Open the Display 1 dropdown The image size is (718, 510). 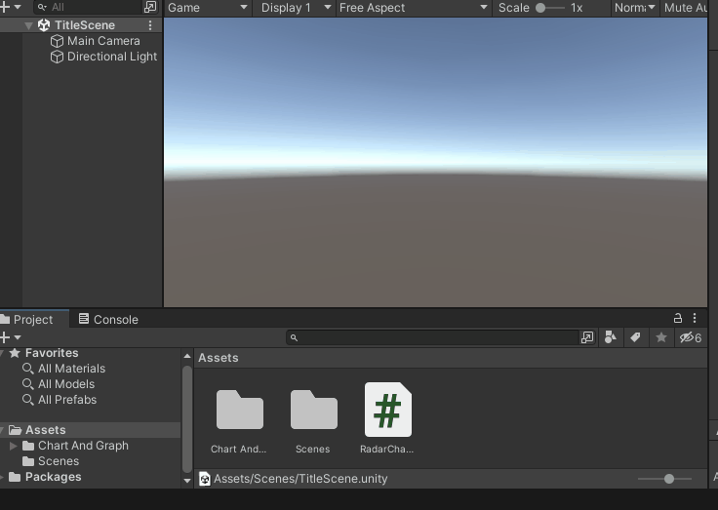coord(294,8)
